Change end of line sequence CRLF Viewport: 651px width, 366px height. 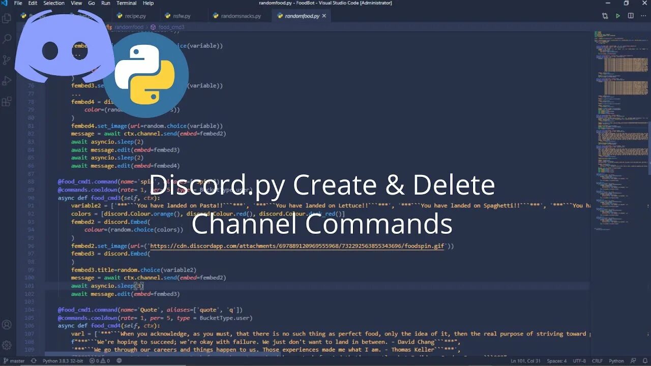(598, 361)
